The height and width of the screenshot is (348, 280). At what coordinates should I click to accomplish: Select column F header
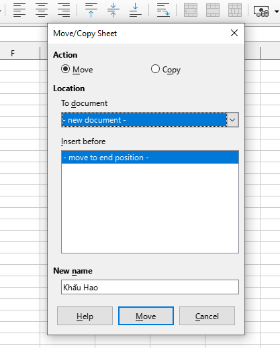[13, 54]
